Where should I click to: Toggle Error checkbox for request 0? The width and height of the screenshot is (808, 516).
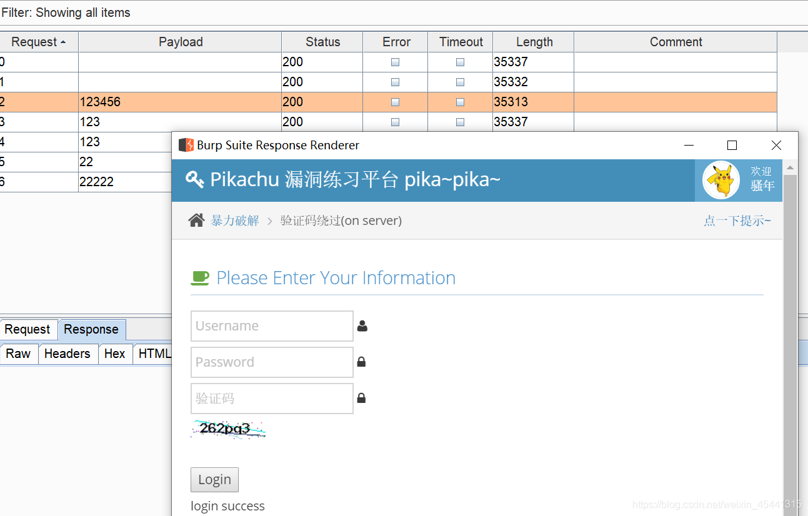click(395, 62)
